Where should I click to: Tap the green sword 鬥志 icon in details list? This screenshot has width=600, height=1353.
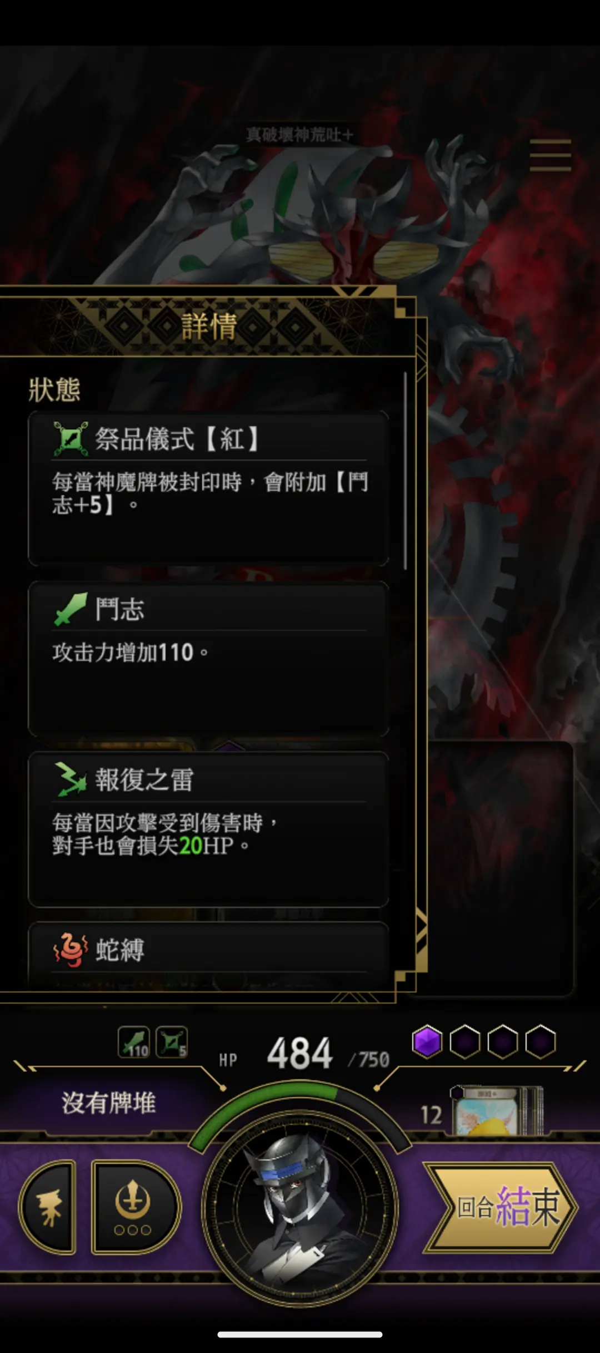tap(71, 609)
